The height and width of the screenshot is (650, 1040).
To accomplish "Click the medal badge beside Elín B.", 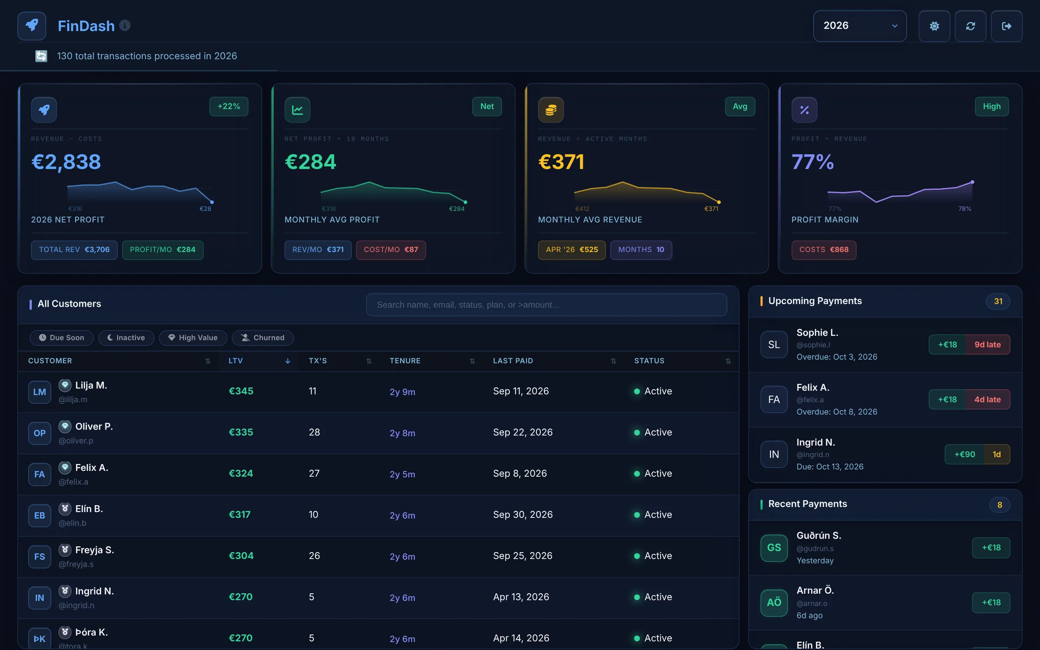I will [65, 508].
